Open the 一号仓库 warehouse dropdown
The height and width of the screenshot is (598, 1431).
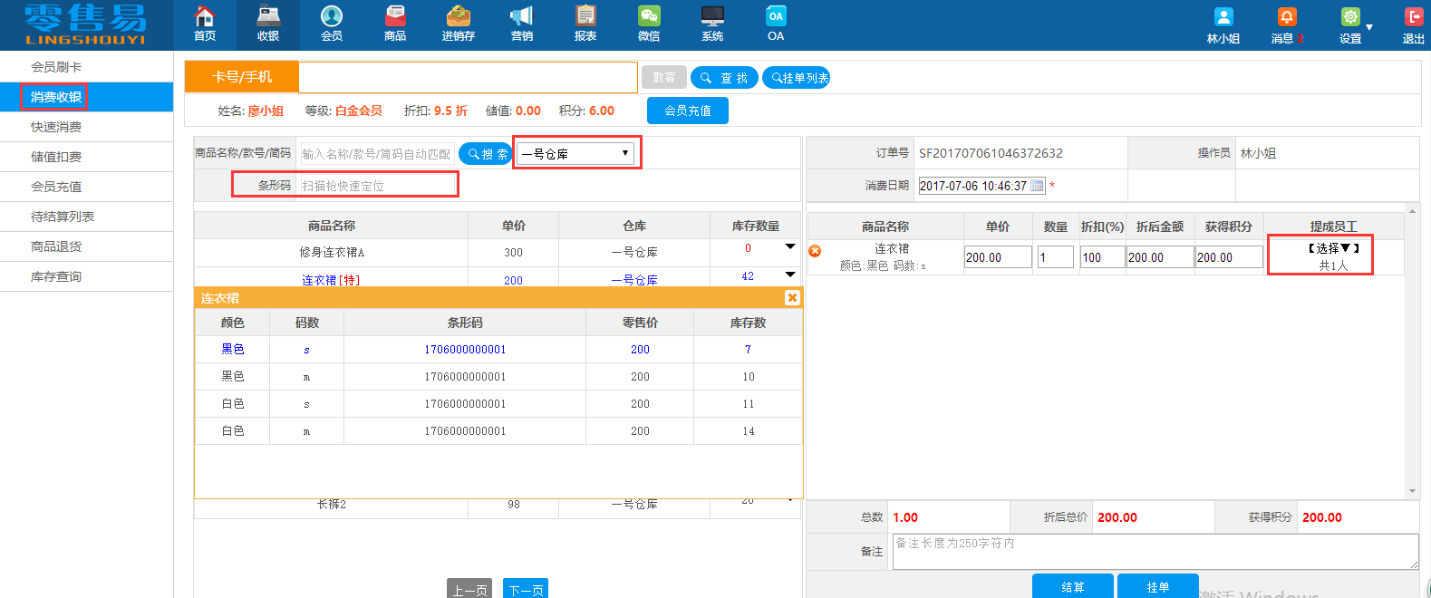(x=576, y=153)
